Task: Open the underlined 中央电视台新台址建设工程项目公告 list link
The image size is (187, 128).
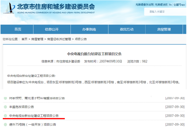Action: pos(34,116)
